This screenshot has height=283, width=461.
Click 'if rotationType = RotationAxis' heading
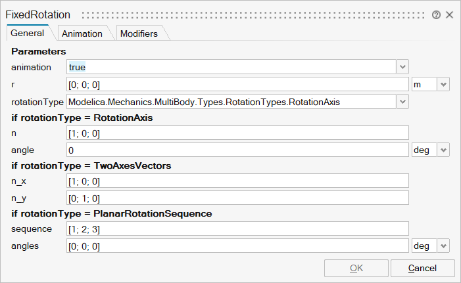point(82,118)
